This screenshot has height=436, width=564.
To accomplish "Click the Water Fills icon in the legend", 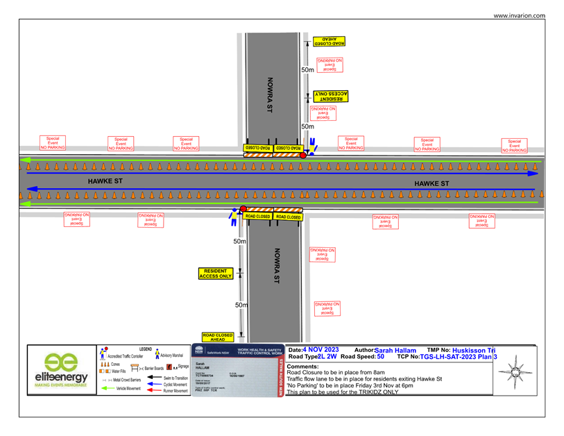I will coord(104,371).
